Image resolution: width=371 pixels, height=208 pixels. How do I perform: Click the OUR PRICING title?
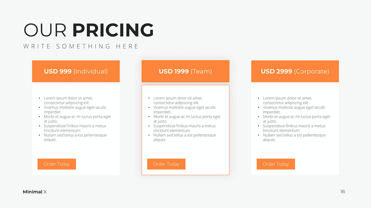[x=89, y=30]
